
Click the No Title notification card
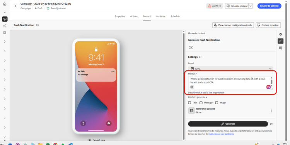96,75
